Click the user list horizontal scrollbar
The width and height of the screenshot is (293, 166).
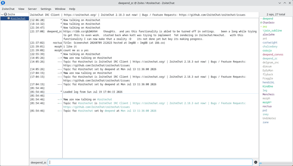click(x=276, y=163)
